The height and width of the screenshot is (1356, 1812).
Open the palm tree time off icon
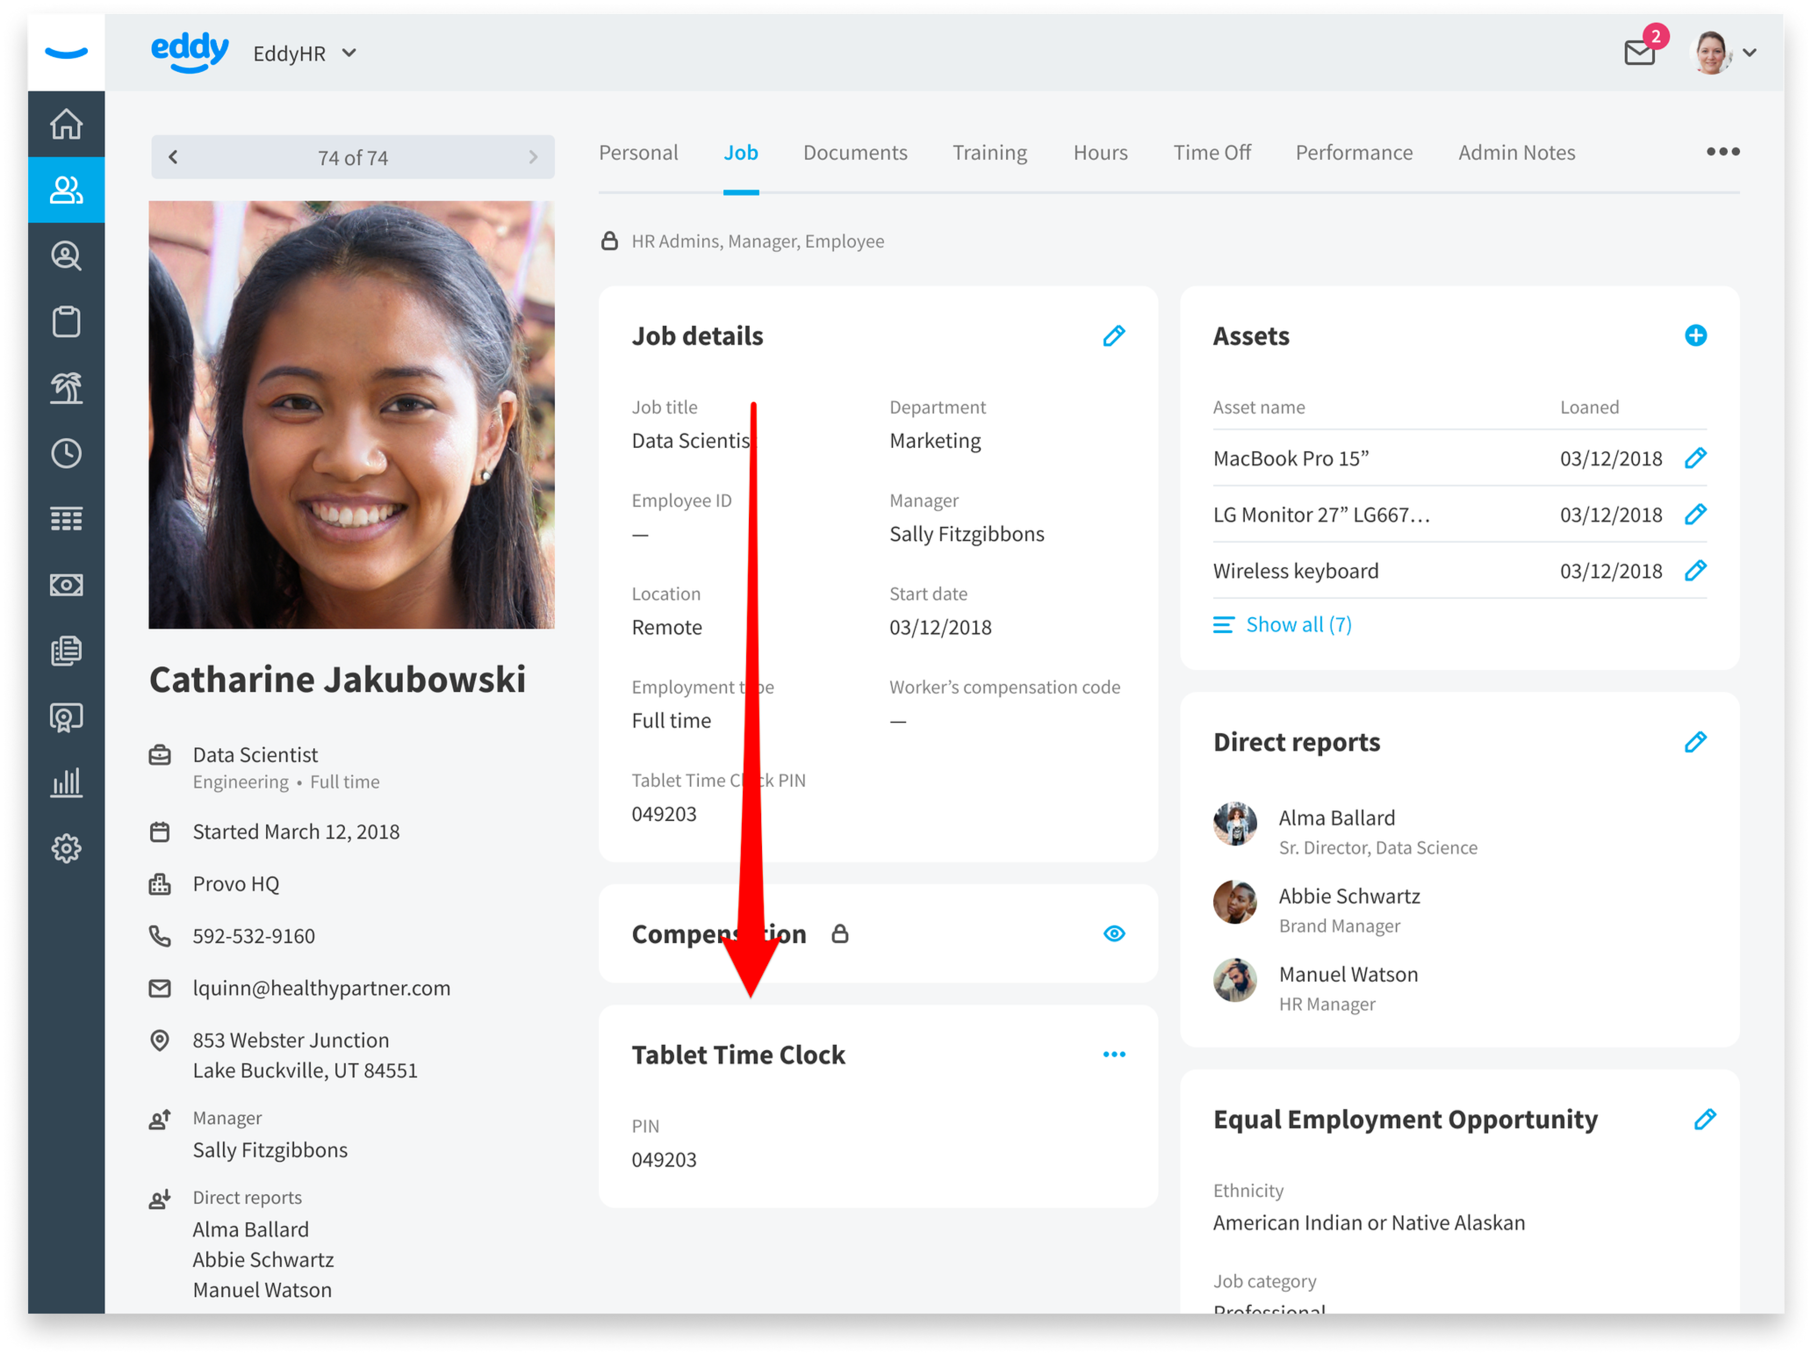point(67,387)
